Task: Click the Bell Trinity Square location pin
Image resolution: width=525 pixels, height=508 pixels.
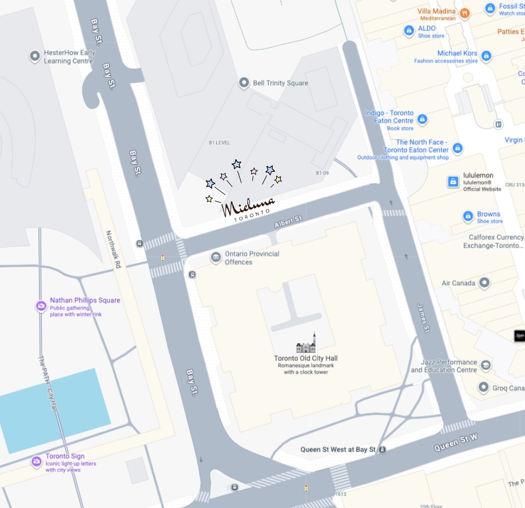Action: coord(244,82)
